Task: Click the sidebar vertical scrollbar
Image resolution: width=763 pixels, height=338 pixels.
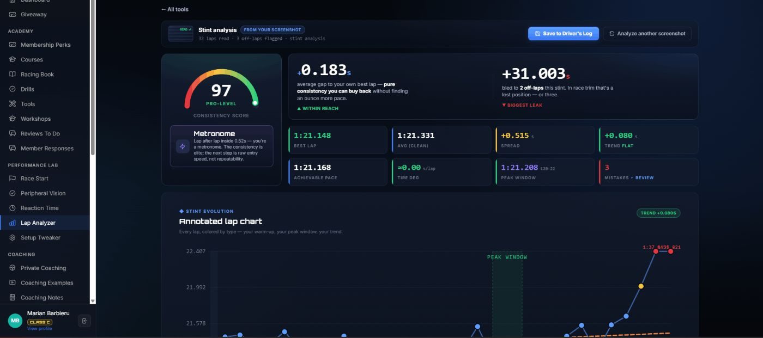Action: [x=93, y=151]
